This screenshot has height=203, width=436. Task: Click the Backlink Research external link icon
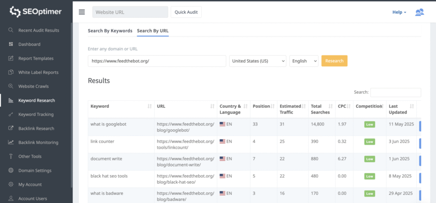(11, 128)
